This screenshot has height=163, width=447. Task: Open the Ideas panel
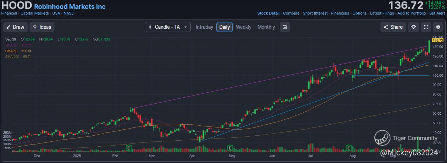(42, 27)
